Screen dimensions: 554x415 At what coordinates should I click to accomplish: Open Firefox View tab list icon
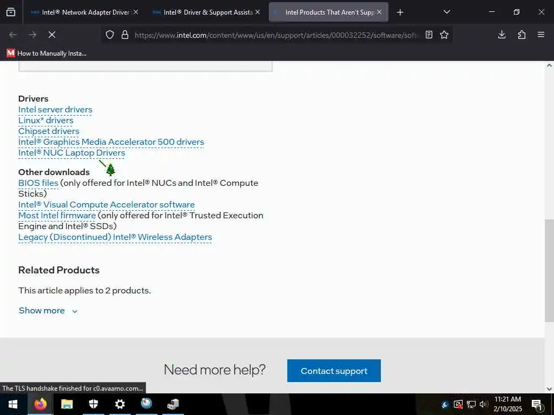[11, 12]
